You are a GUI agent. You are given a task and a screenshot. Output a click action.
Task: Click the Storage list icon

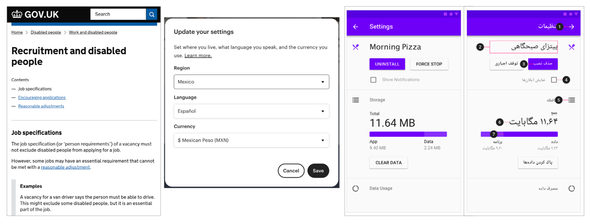356,100
